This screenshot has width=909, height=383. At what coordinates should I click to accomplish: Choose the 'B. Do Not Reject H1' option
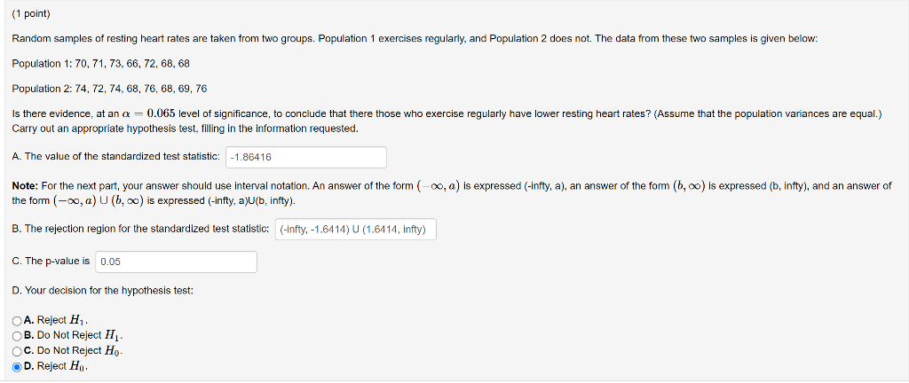17,335
